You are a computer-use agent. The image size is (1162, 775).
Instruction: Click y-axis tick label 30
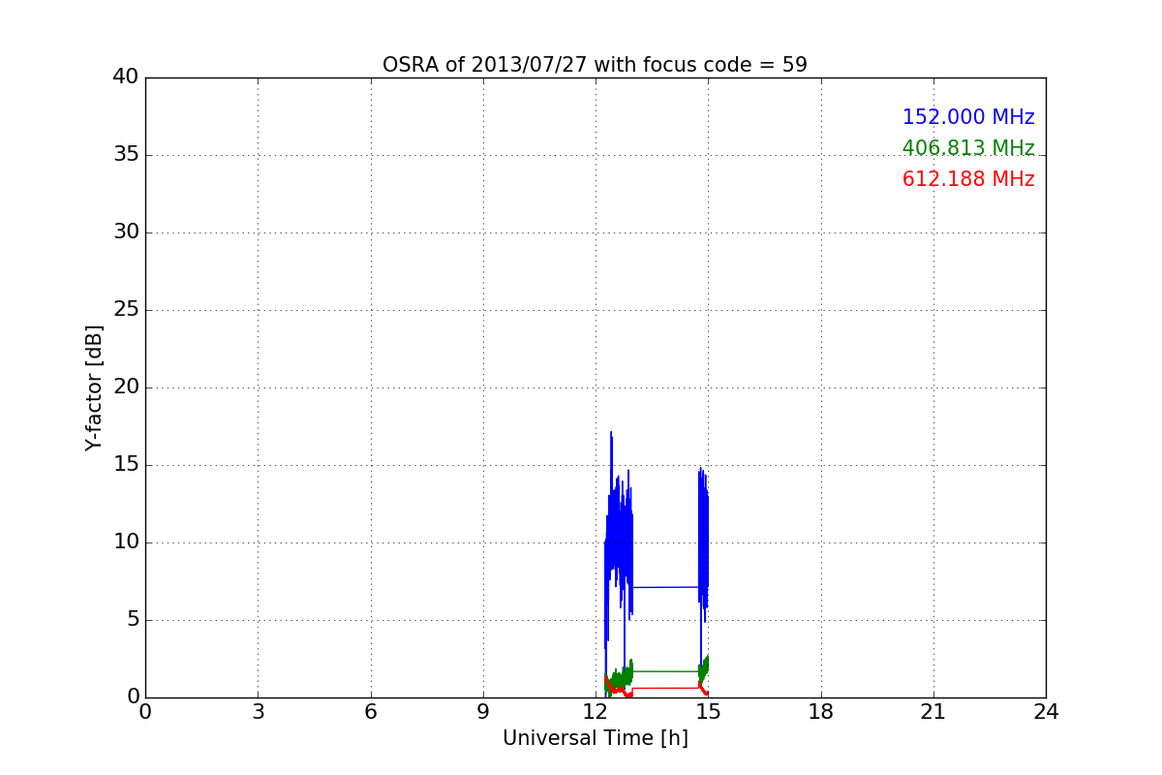[126, 232]
